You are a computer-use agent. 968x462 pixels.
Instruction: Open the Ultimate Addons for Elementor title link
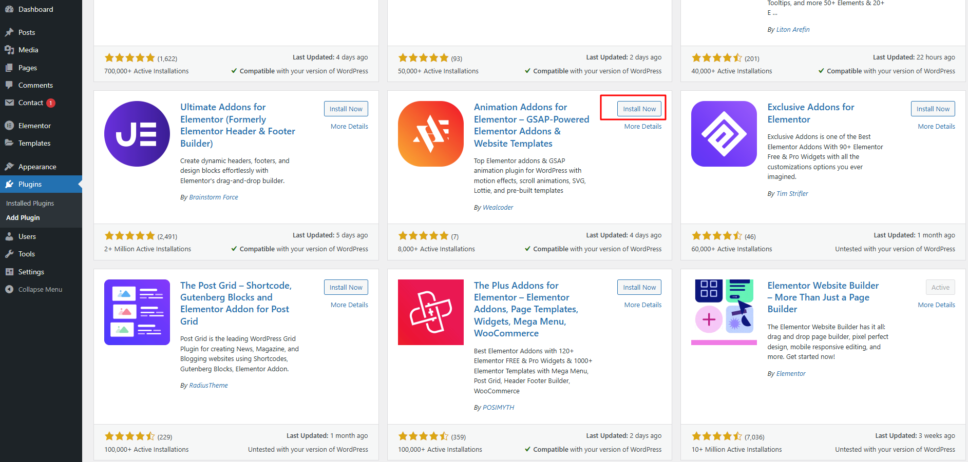238,125
